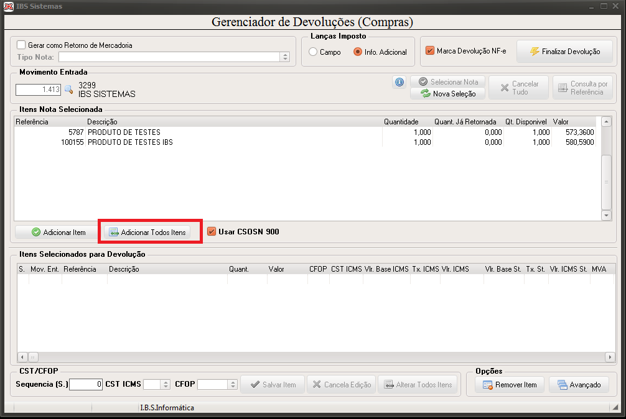Click Consulta por Referência button
Screen dimensions: 626x419
pos(582,88)
